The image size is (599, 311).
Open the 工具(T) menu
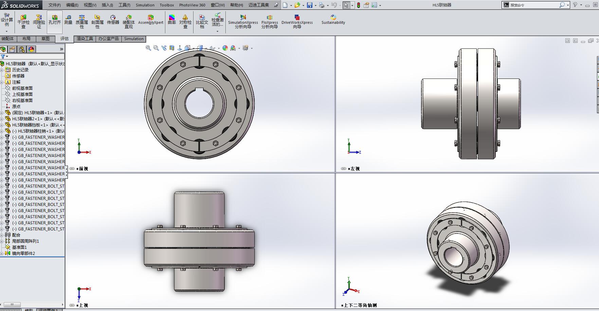coord(124,5)
